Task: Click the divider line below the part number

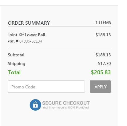Action: coord(59,48)
